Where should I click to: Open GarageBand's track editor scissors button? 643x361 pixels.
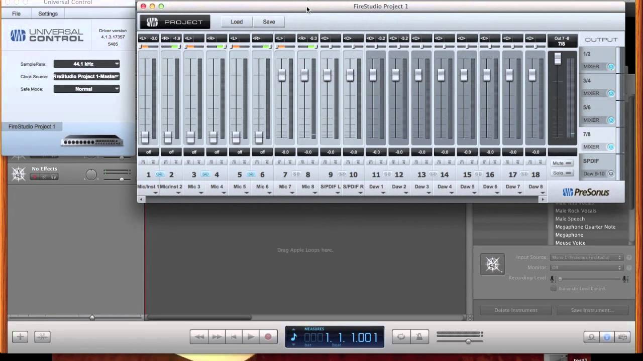click(x=42, y=337)
